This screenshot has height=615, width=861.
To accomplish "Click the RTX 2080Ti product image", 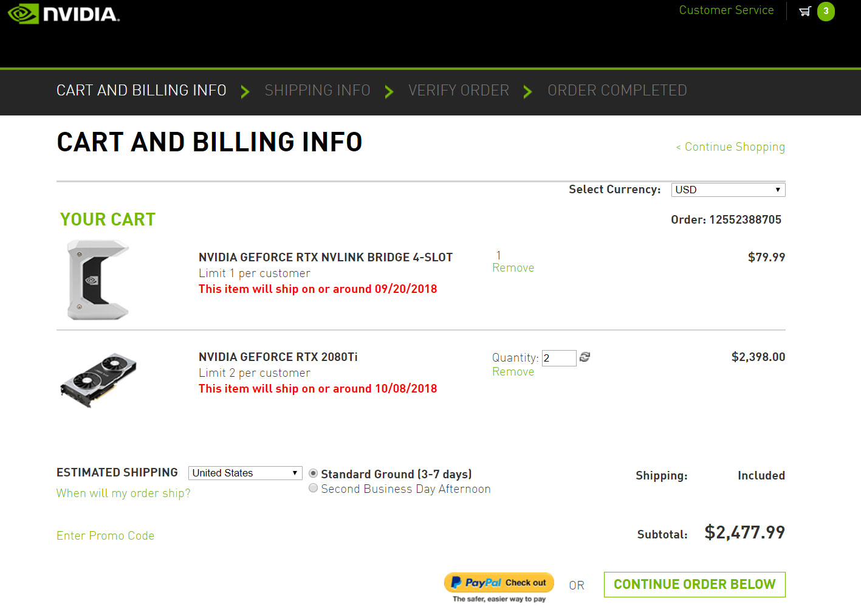I will point(98,379).
